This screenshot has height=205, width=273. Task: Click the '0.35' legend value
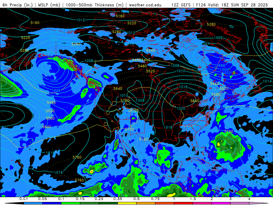[118, 199]
